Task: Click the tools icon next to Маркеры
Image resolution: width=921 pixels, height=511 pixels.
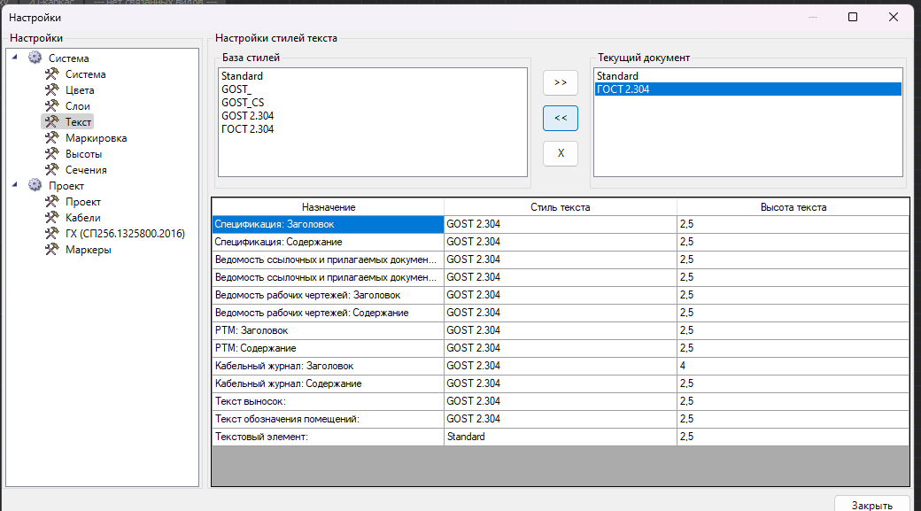Action: click(51, 250)
